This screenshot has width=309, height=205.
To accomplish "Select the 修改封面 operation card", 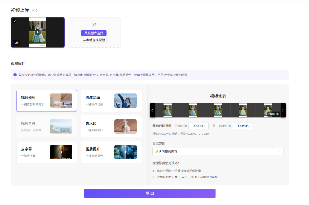I will (x=111, y=101).
